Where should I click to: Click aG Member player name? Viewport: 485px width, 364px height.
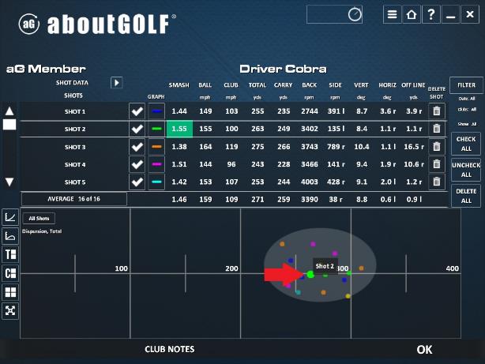46,69
